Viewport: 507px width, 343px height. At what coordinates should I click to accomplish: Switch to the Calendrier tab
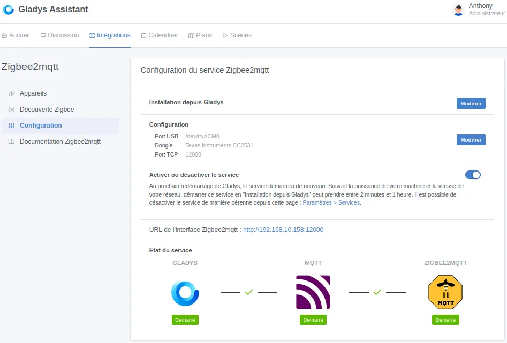coord(159,35)
